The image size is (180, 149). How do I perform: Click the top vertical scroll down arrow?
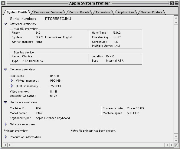point(176,22)
